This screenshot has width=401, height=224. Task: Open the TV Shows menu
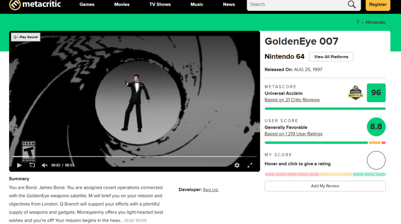click(160, 4)
